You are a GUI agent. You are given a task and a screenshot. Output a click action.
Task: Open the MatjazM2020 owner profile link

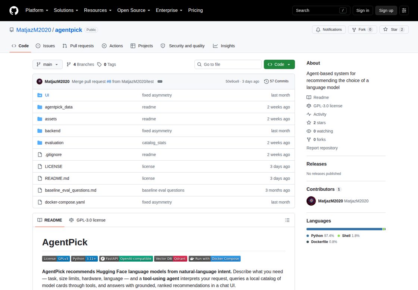point(34,30)
